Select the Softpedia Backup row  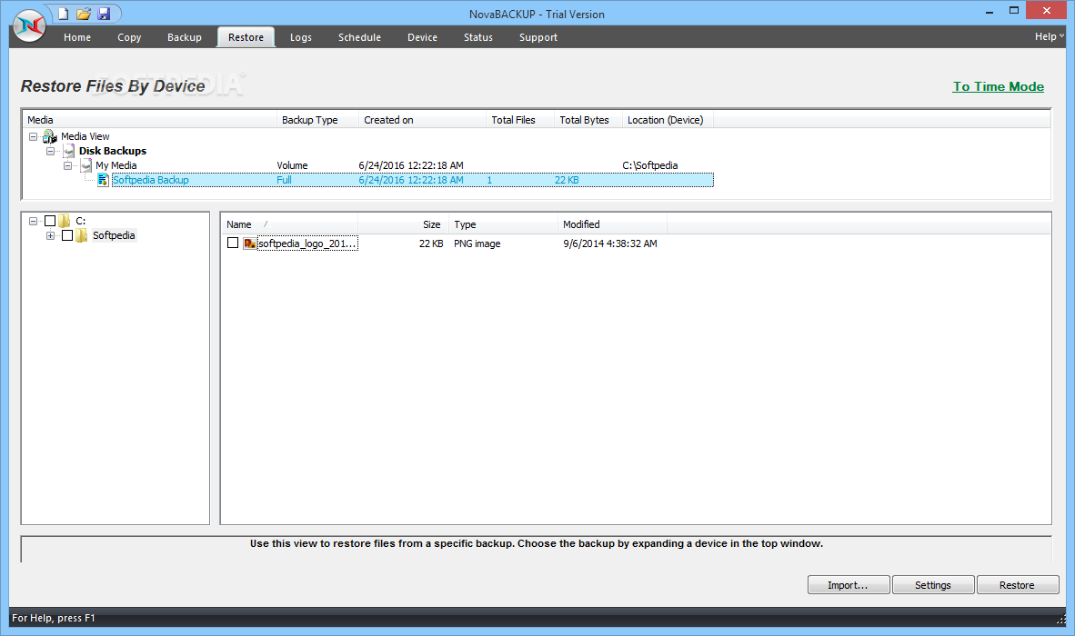coord(412,180)
